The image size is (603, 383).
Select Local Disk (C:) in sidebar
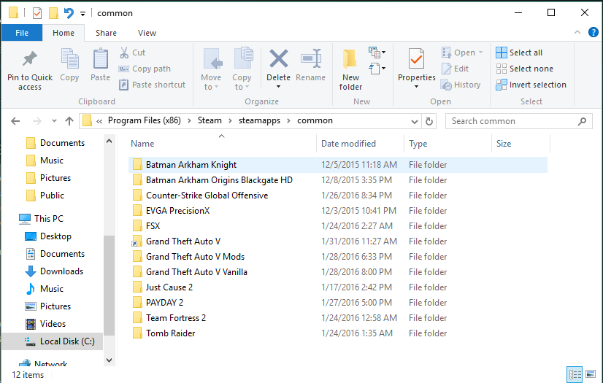[x=52, y=341]
